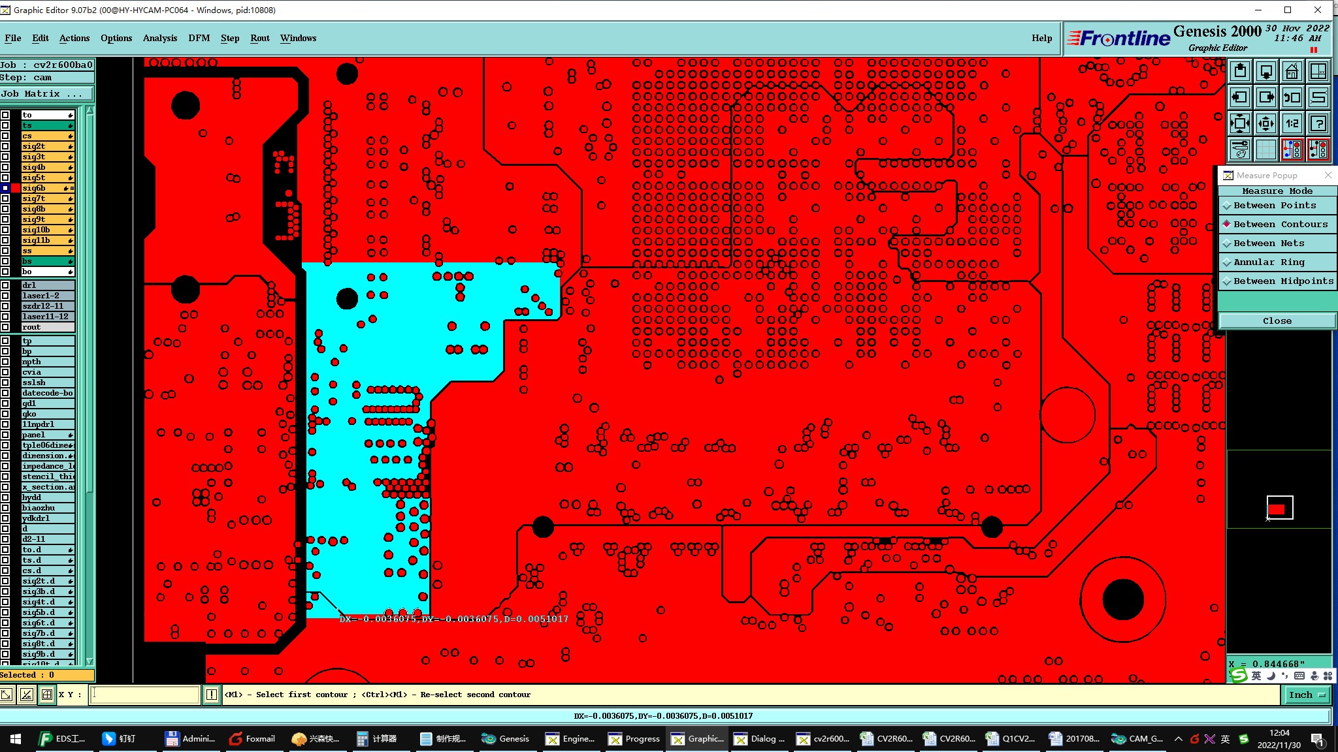Click the pan left arrow icon

point(1239,97)
